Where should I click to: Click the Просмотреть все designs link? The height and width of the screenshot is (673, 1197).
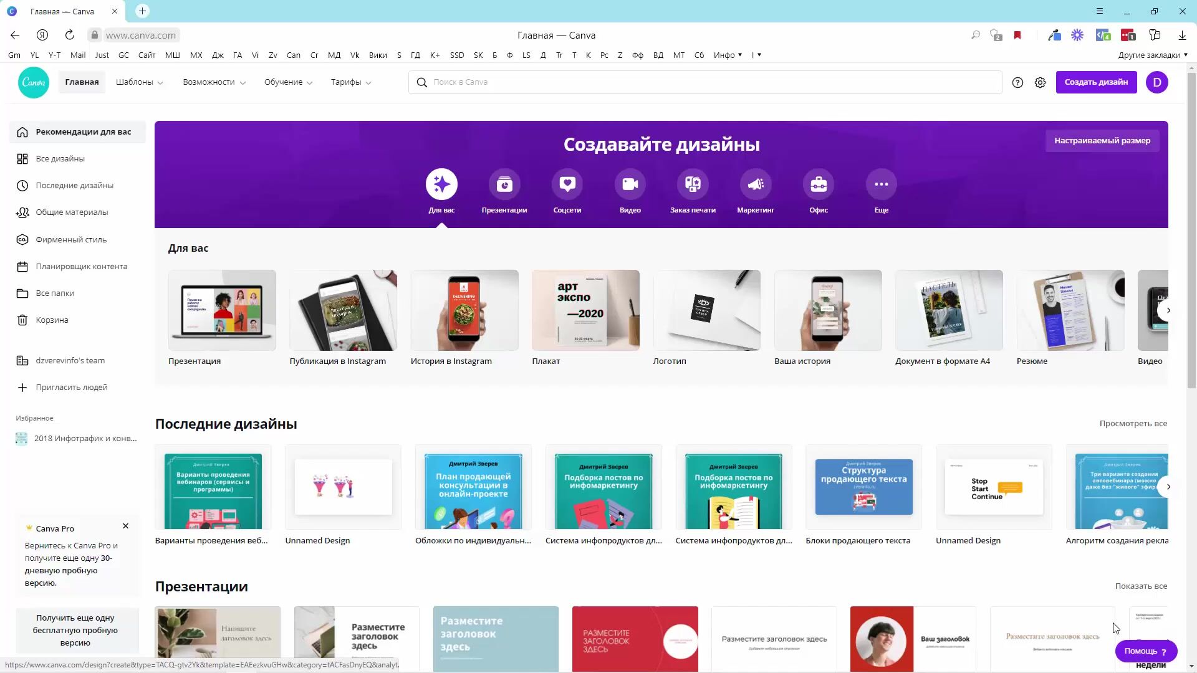click(1133, 423)
